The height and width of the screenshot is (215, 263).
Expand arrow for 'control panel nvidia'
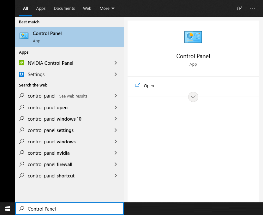[x=116, y=153]
